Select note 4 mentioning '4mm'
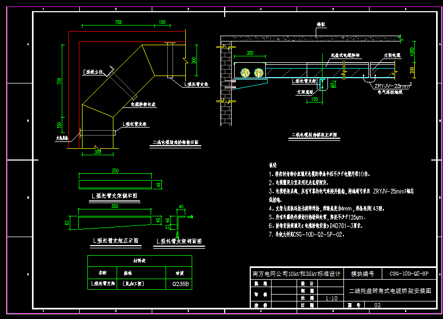 point(326,209)
